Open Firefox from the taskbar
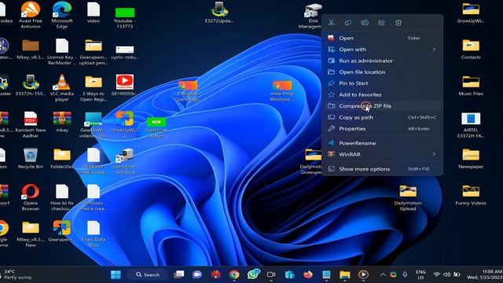The width and height of the screenshot is (503, 283). pos(308,274)
